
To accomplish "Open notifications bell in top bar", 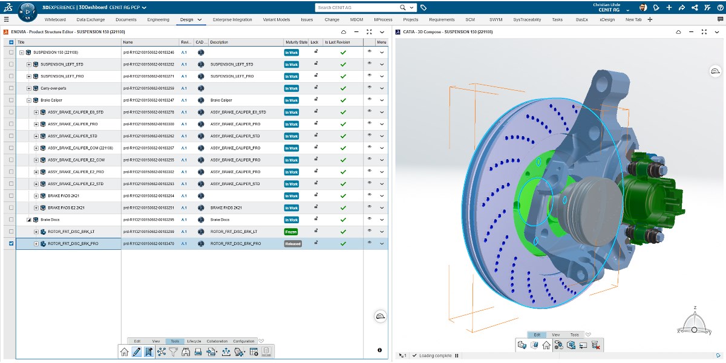I will point(656,8).
